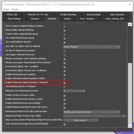Click the Clear cache button
Screen dimensions: 134x134
(x=81, y=120)
